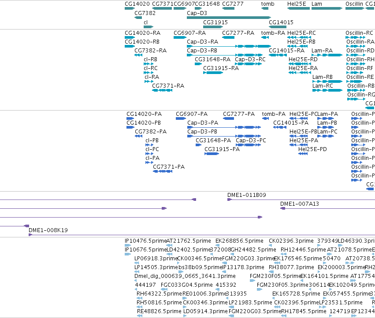This screenshot has width=375, height=318.
Task: Click protein Cap-D3-PA
Action: 224,127
